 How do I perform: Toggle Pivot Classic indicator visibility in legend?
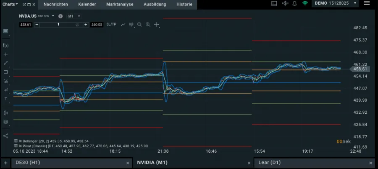click(x=16, y=146)
